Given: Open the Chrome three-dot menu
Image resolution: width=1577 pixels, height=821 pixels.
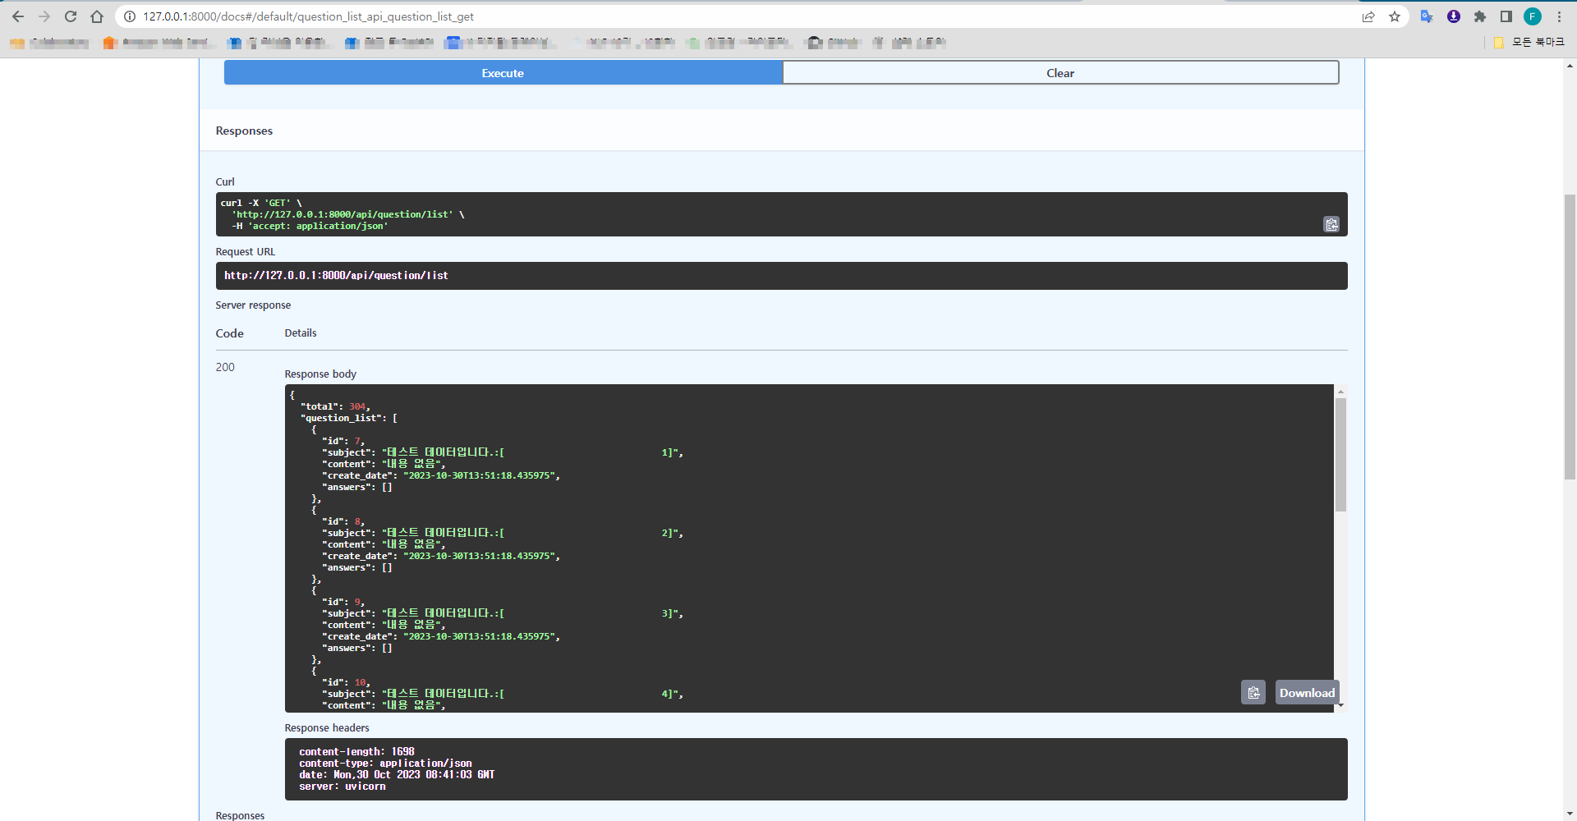Looking at the screenshot, I should click(x=1559, y=16).
